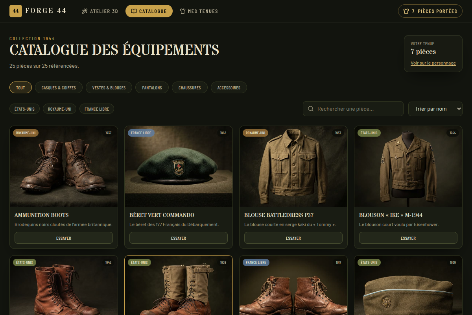This screenshot has height=315, width=472.
Task: Open the France Libre brown boots photo 1917
Action: [293, 285]
